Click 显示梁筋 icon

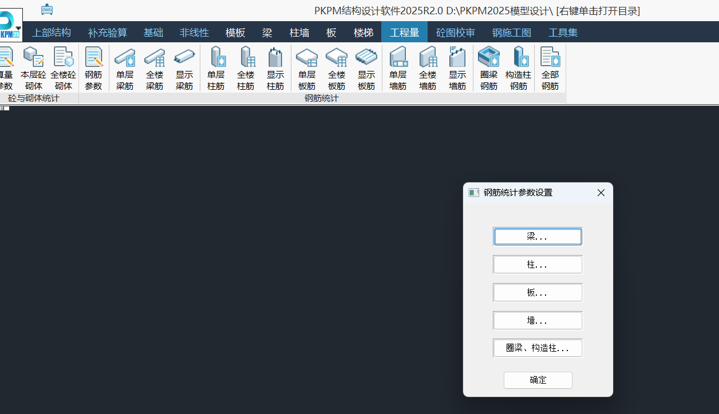tap(184, 68)
